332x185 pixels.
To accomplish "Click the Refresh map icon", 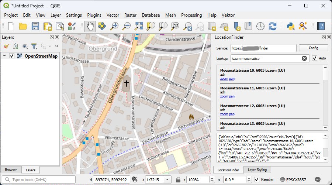I will point(273,26).
